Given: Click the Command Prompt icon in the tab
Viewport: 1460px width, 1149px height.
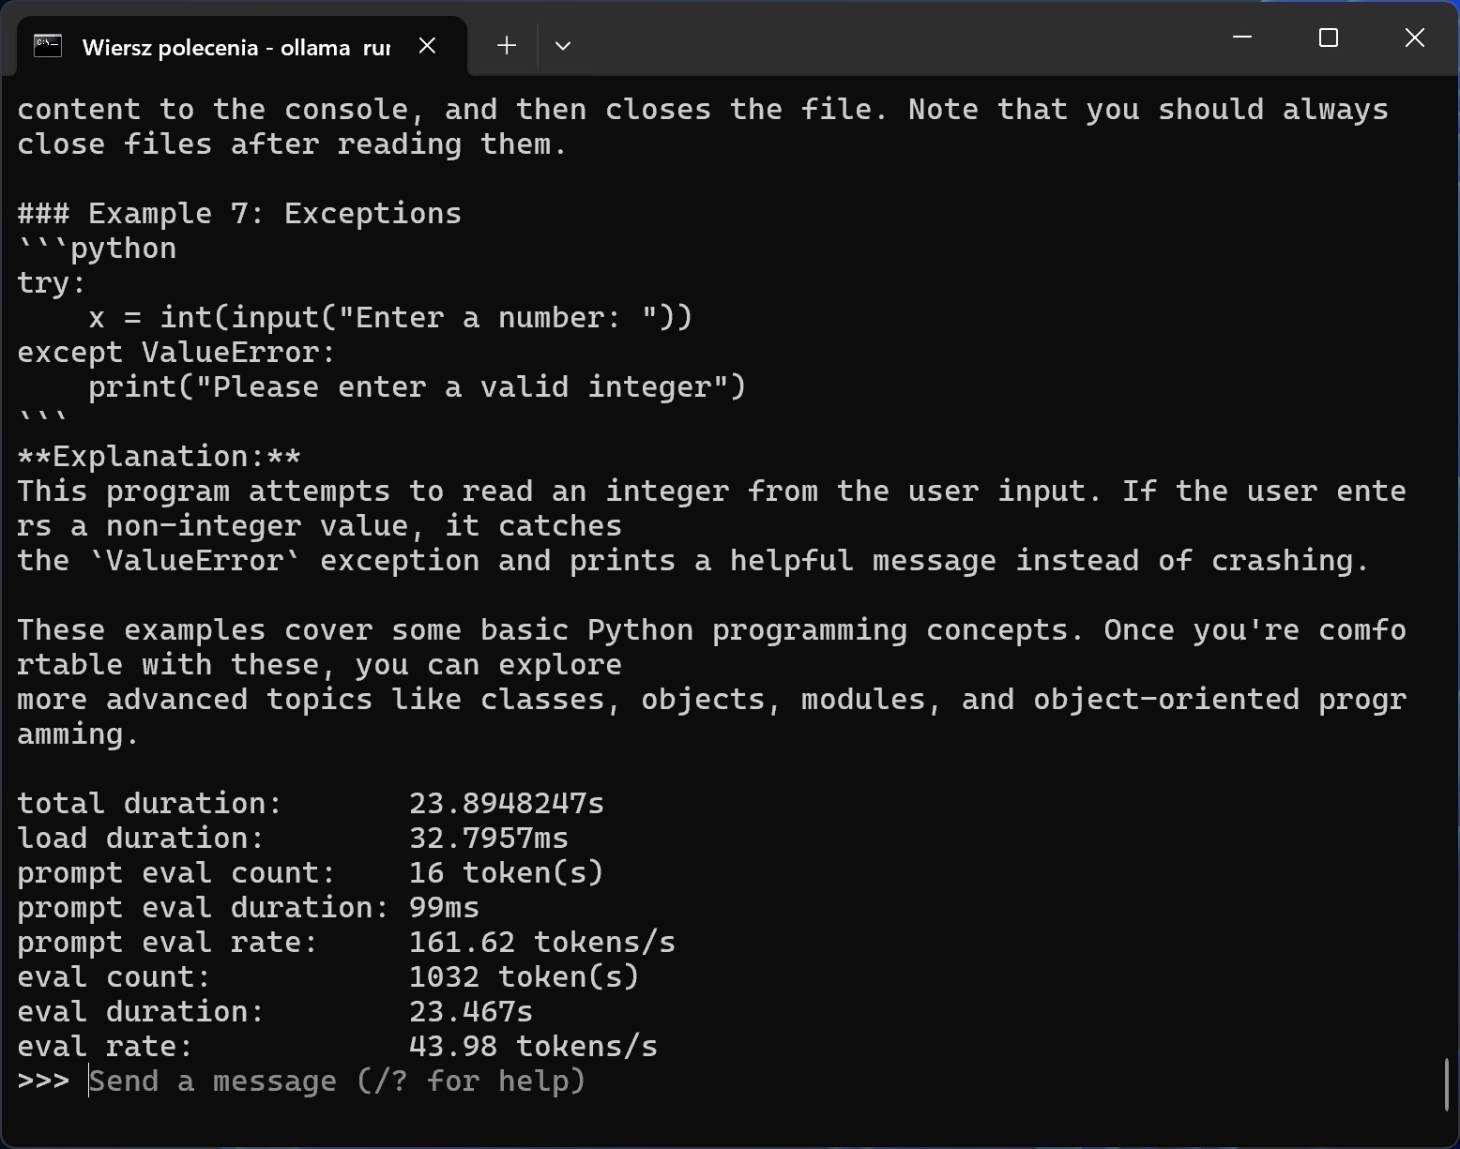Looking at the screenshot, I should point(48,46).
